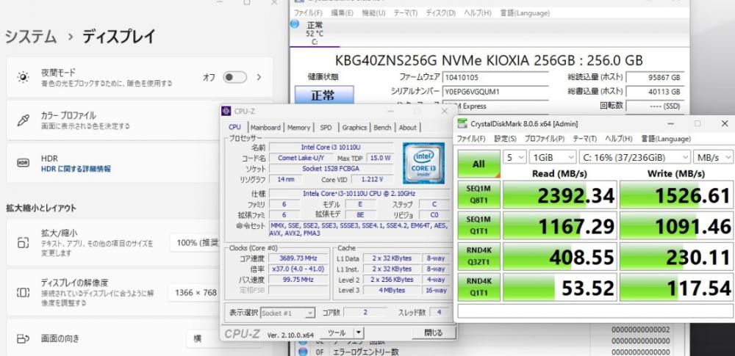735x356 pixels.
Task: Click total host reads value 95867 GB
Action: tap(654, 77)
